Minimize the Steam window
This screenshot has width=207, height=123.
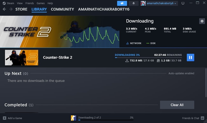[191, 3]
